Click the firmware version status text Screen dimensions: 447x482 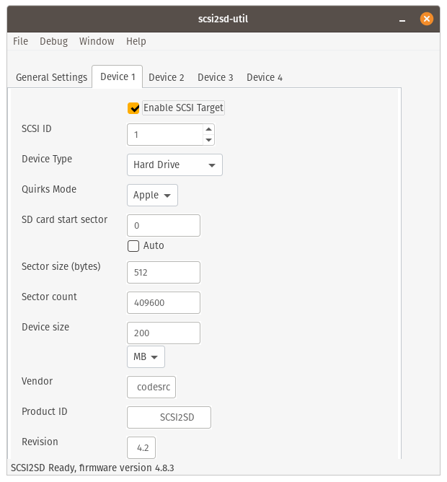coord(92,468)
